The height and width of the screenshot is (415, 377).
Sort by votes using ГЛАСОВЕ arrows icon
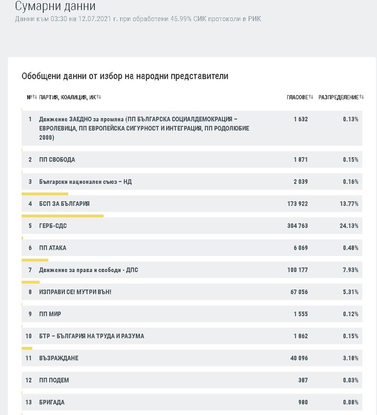pyautogui.click(x=311, y=97)
